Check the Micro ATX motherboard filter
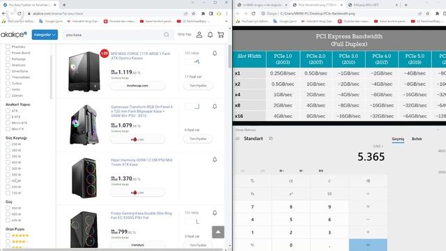This screenshot has width=446, height=251. (x=8, y=123)
